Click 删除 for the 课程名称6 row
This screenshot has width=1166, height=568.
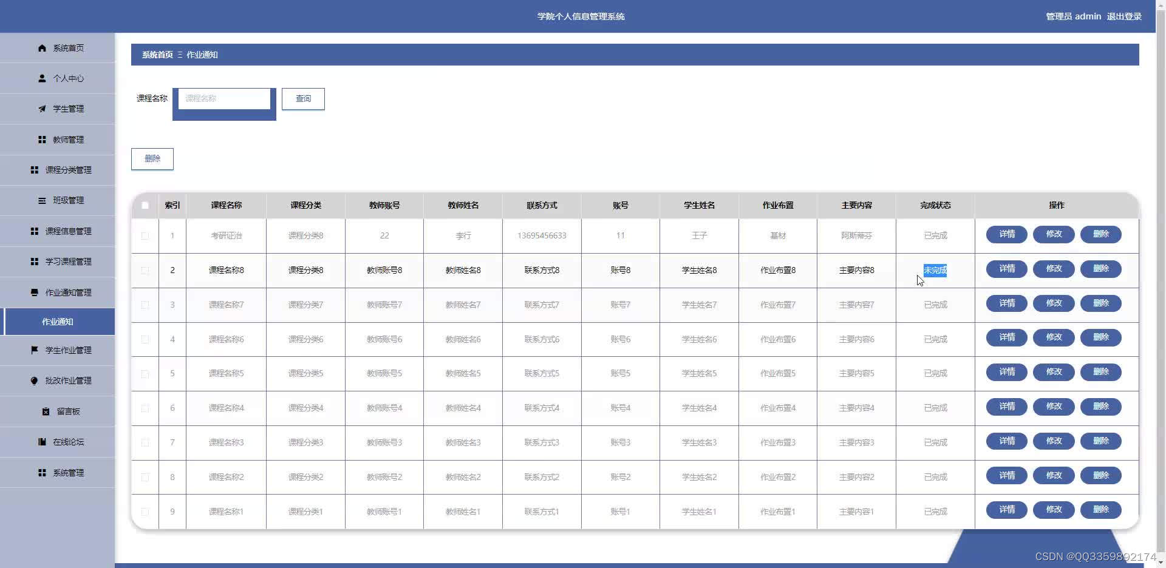1101,337
